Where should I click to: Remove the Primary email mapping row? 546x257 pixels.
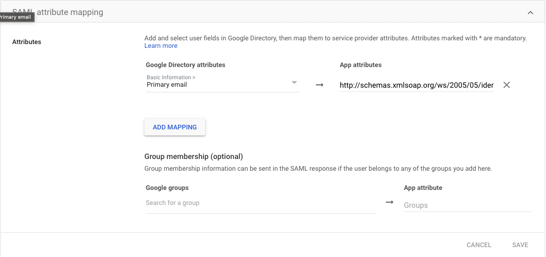point(507,84)
